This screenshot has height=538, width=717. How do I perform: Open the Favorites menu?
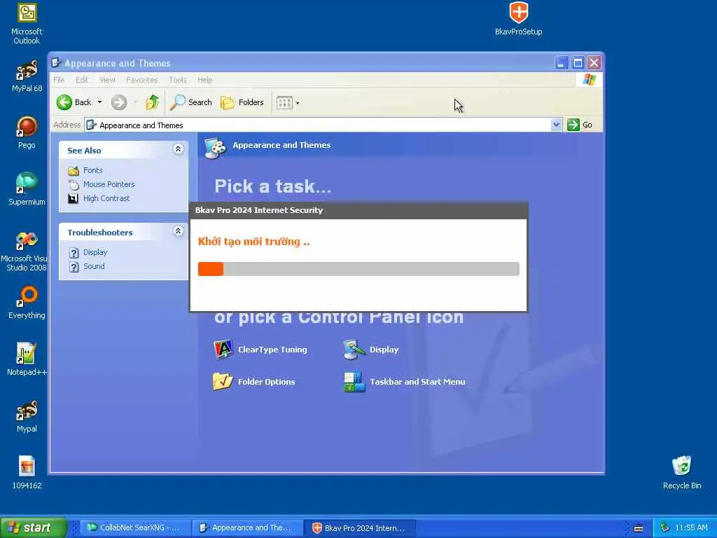(x=141, y=80)
